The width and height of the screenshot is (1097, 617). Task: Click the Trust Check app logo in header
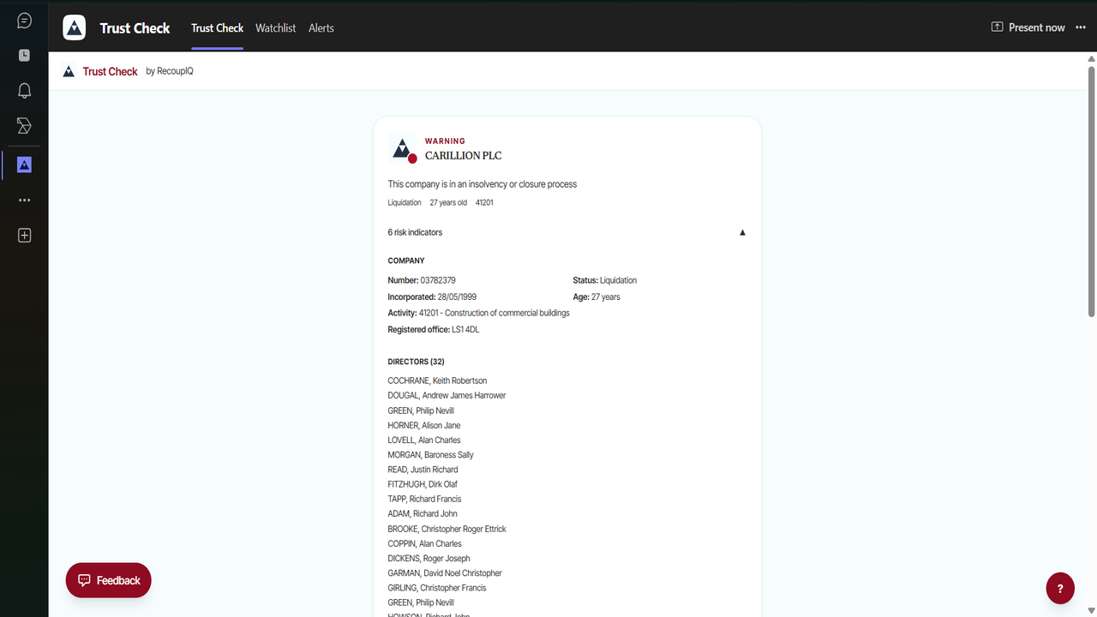point(75,27)
